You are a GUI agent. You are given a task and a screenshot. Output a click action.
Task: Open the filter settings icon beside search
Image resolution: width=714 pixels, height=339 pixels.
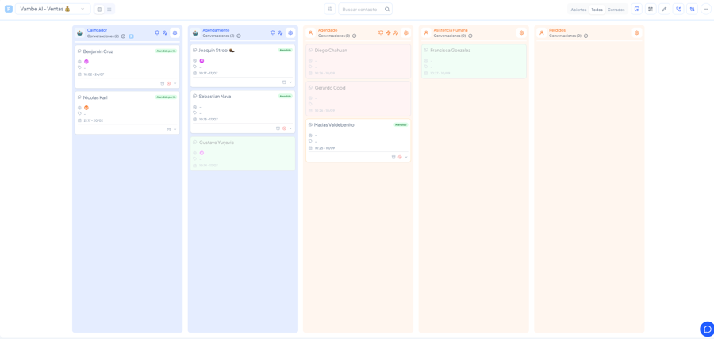pos(330,10)
